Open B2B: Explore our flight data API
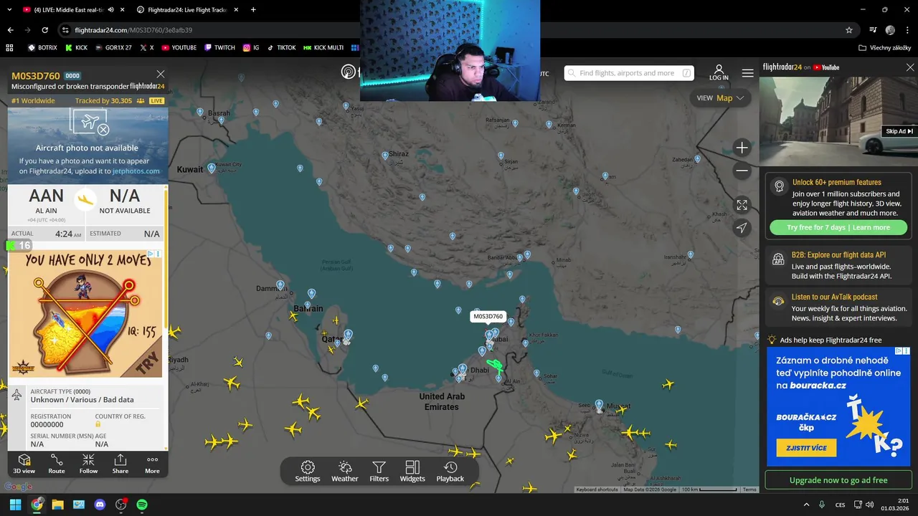The width and height of the screenshot is (918, 516). [x=838, y=265]
